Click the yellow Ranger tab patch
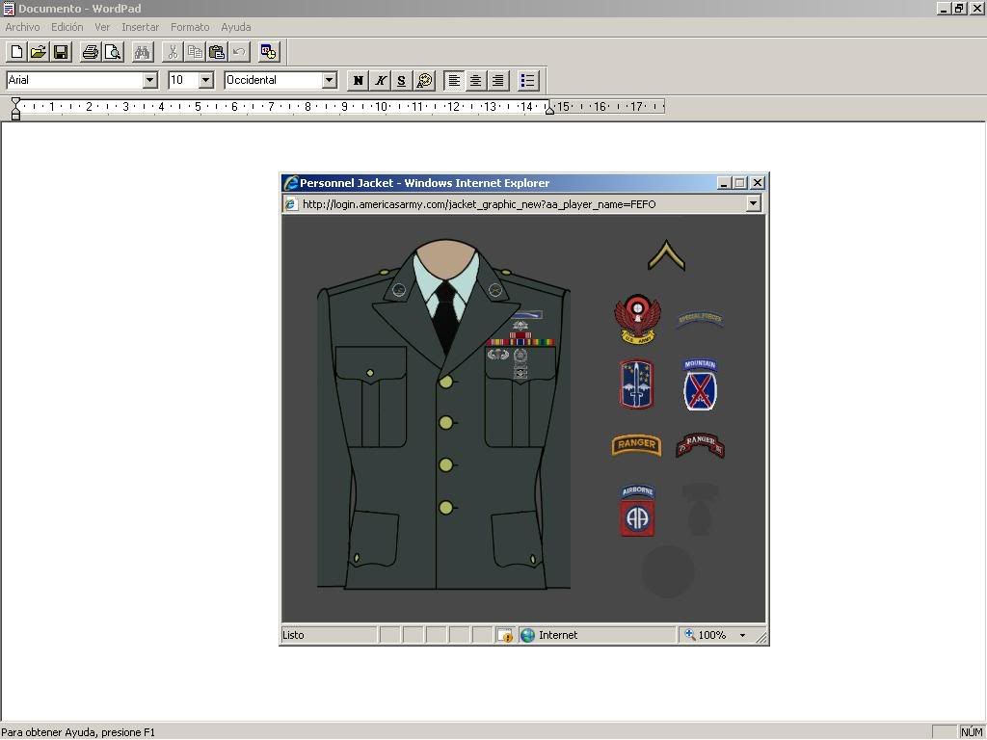This screenshot has width=987, height=740. click(636, 445)
